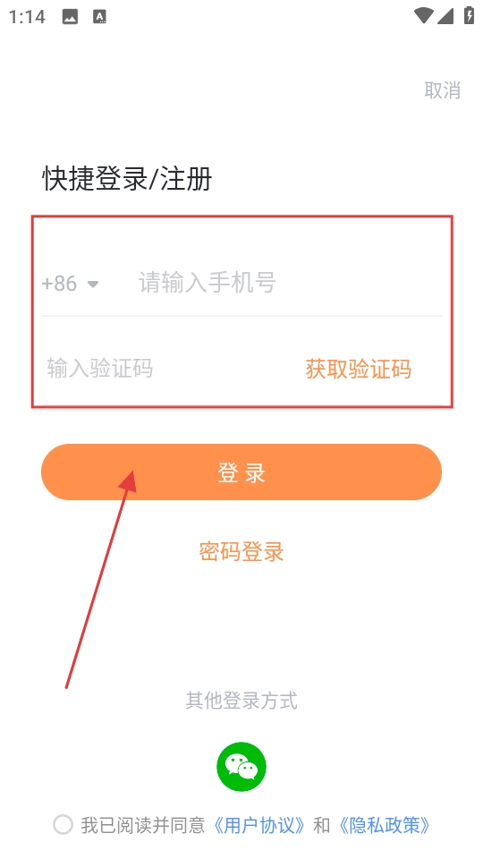Tap the 其他登录方式 label
The height and width of the screenshot is (859, 483).
241,701
